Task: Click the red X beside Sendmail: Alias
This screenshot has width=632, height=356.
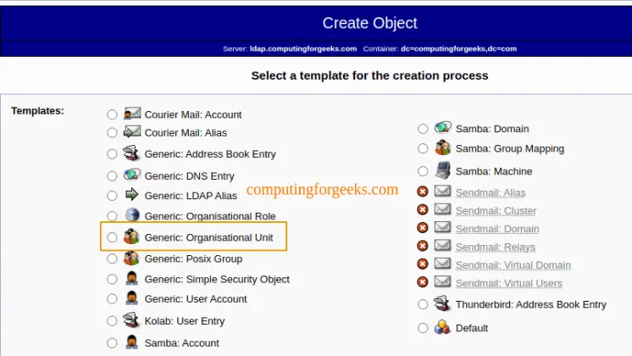Action: point(423,192)
